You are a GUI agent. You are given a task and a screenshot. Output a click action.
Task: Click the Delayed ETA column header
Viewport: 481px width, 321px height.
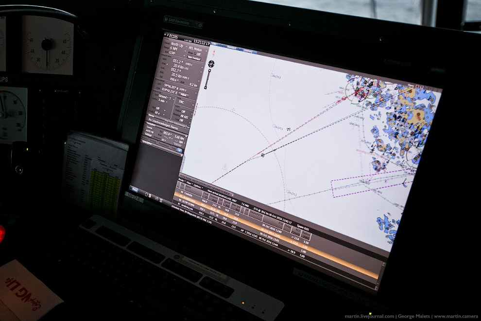pos(256,214)
